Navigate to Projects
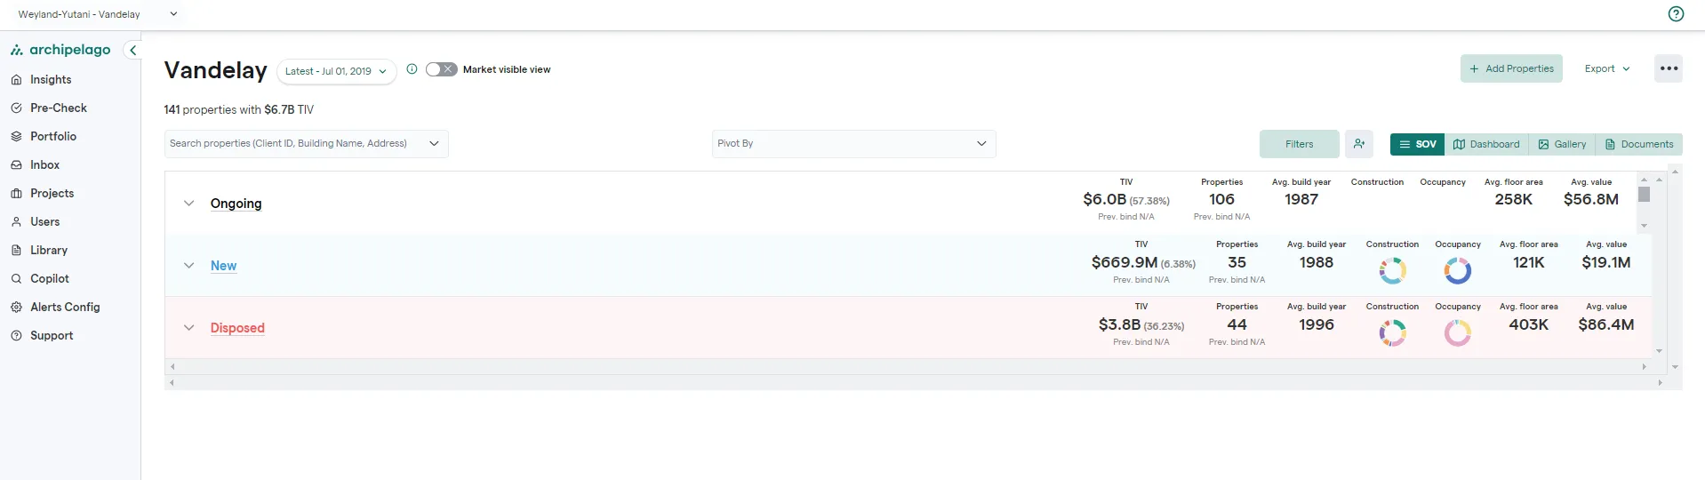The width and height of the screenshot is (1705, 480). pos(52,193)
